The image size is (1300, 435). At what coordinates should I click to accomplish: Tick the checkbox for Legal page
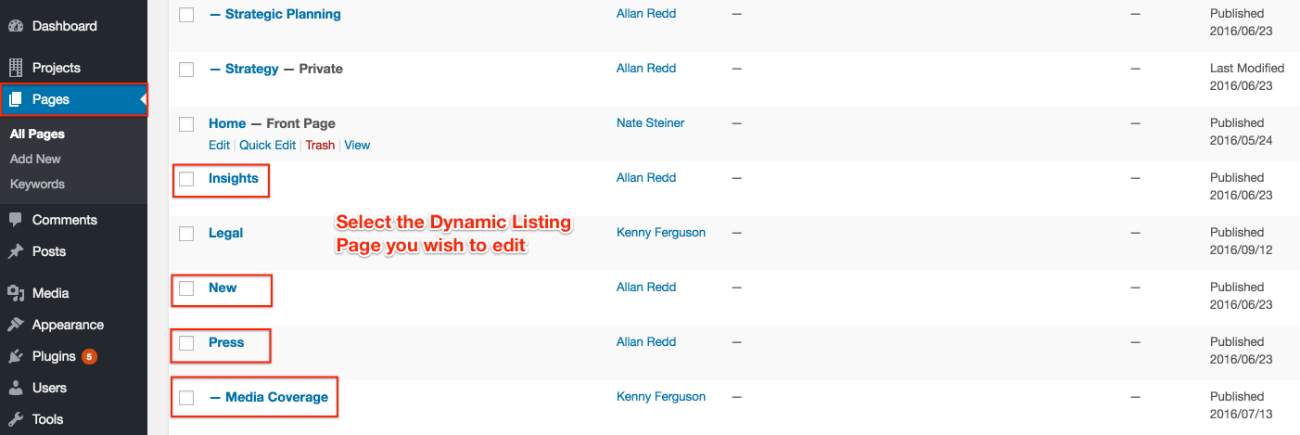pos(186,234)
